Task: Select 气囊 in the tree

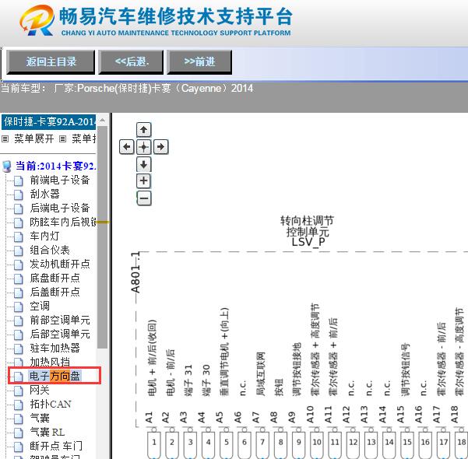Action: click(x=40, y=418)
